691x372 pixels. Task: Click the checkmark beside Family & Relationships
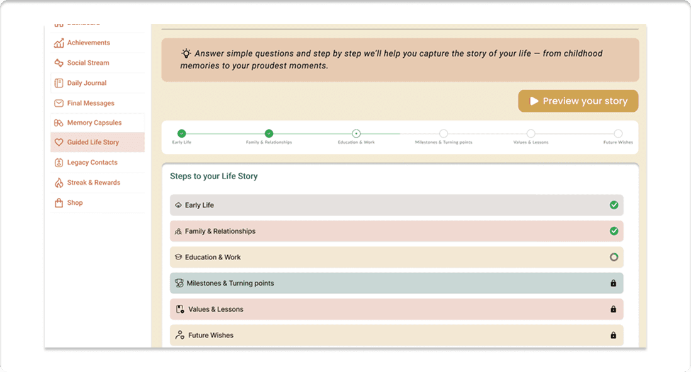click(614, 231)
